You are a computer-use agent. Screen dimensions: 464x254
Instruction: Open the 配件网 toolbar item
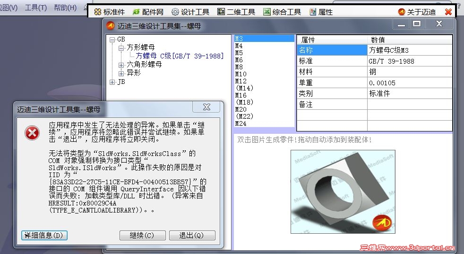click(x=148, y=12)
